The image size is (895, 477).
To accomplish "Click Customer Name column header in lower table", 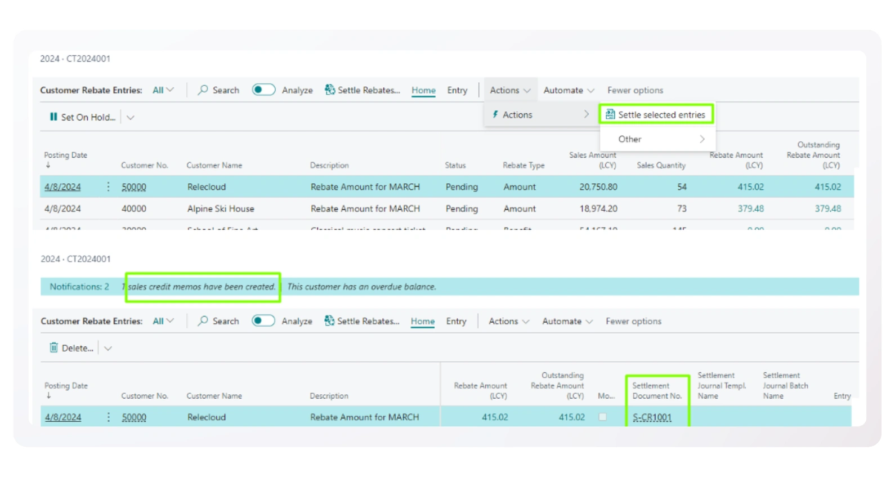I will pos(214,396).
